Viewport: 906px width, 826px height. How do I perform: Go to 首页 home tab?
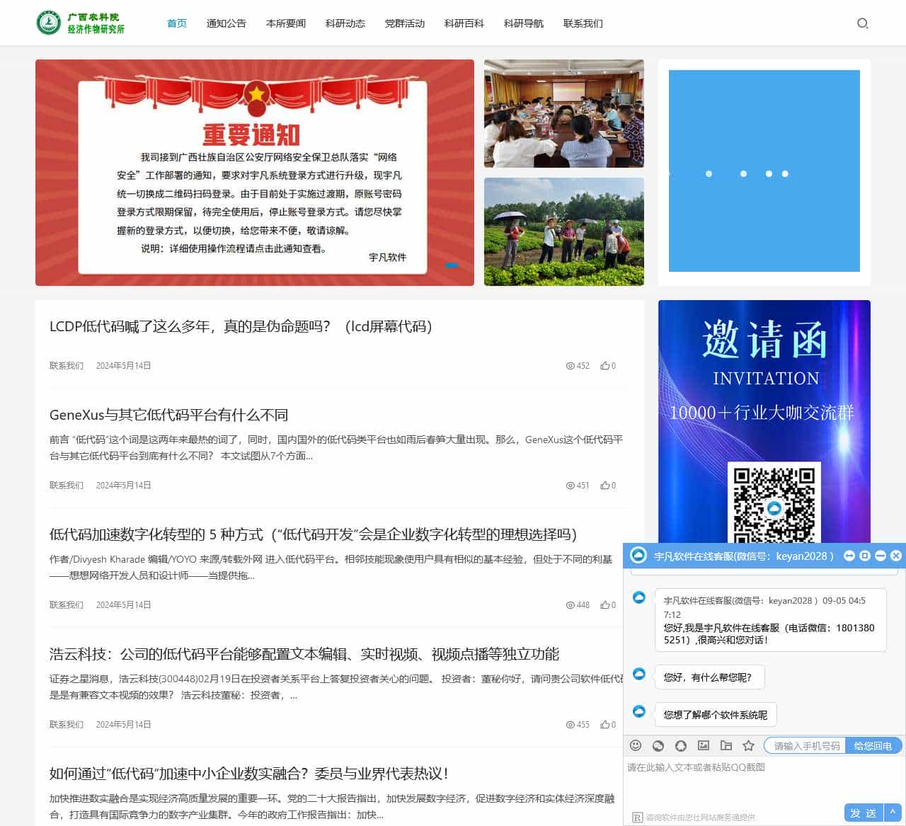[x=177, y=23]
